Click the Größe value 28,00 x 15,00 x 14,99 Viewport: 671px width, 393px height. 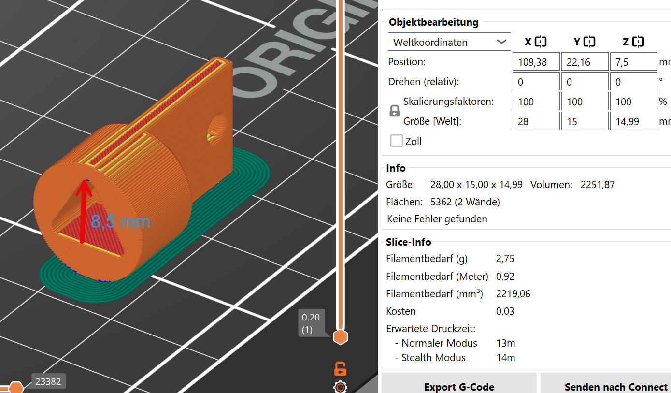click(x=476, y=185)
